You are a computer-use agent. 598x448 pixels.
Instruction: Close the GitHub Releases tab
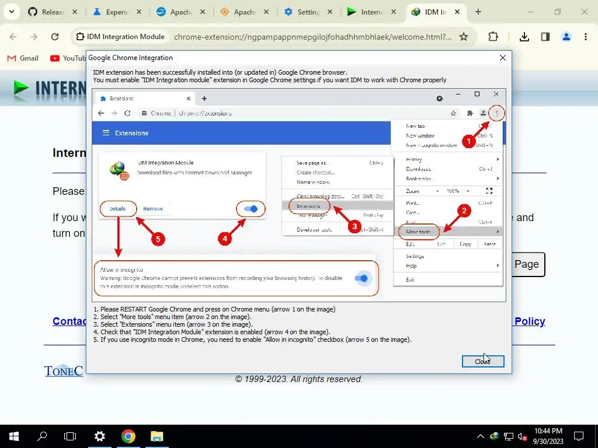(x=75, y=12)
